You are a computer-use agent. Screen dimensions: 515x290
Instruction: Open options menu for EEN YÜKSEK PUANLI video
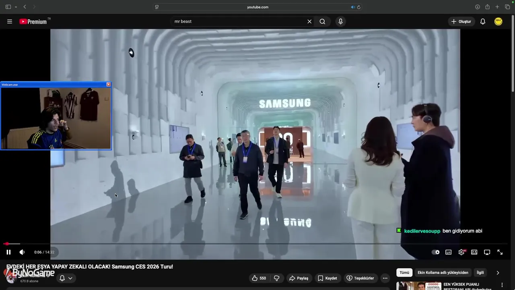[x=501, y=285]
